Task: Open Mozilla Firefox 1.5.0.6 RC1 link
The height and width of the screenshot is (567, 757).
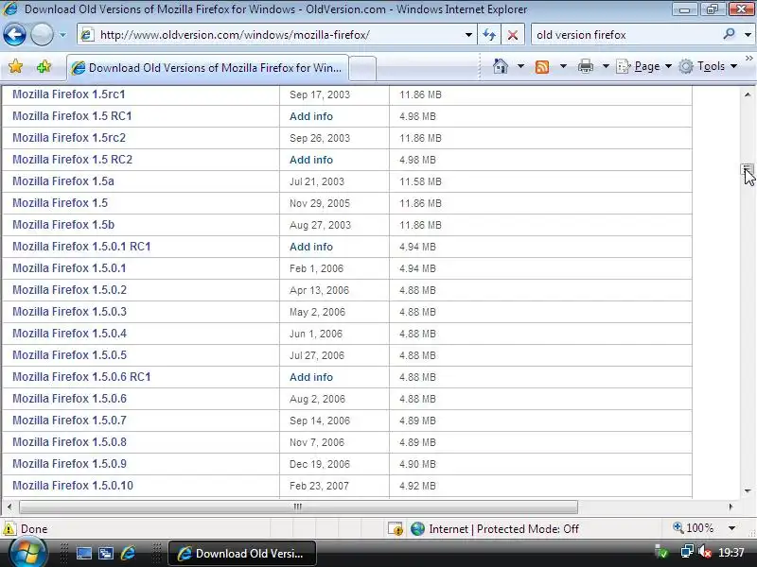Action: tap(81, 376)
